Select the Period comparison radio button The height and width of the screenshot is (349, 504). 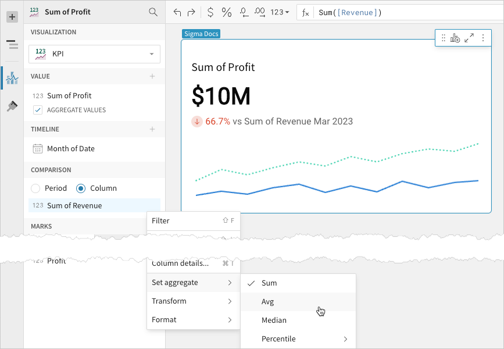(x=35, y=188)
